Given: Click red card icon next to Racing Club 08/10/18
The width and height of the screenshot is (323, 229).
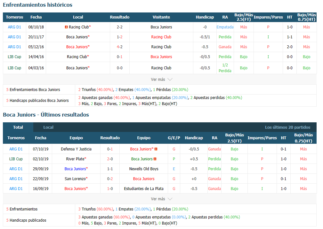Looking at the screenshot, I should 66,27.
